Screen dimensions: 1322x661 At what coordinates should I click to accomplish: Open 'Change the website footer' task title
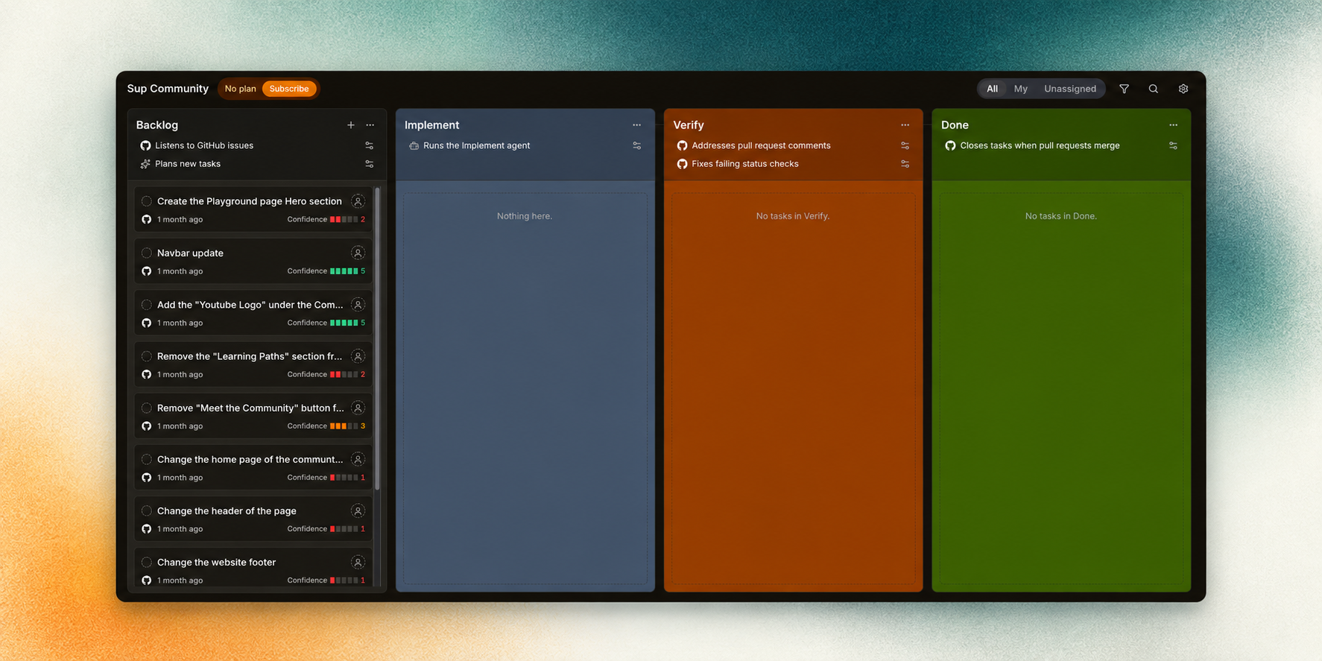coord(216,563)
